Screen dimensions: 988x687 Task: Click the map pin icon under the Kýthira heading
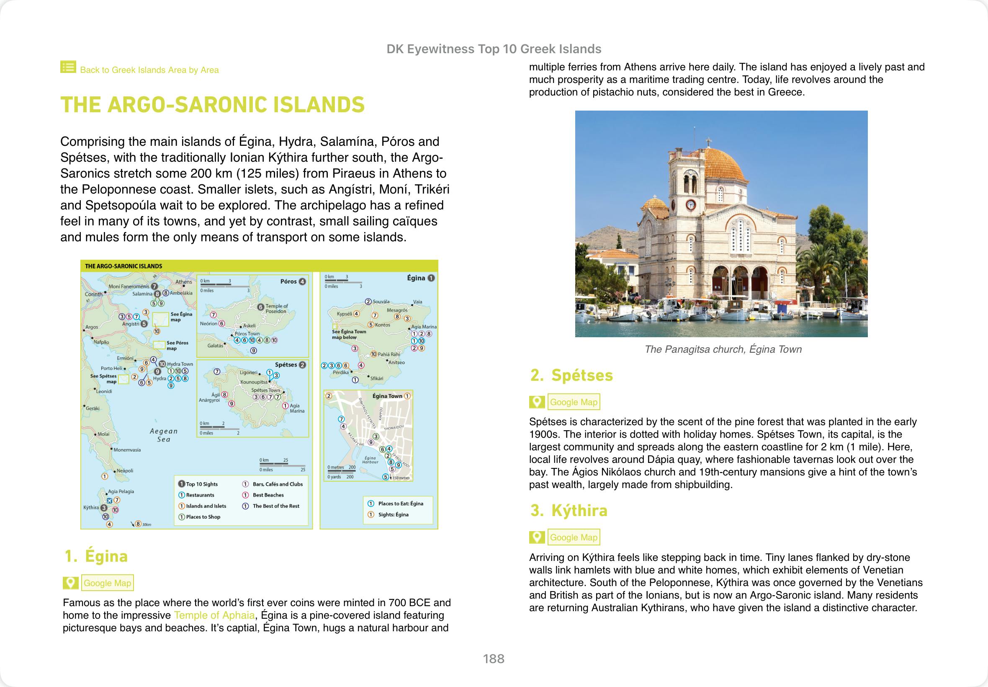(x=537, y=537)
